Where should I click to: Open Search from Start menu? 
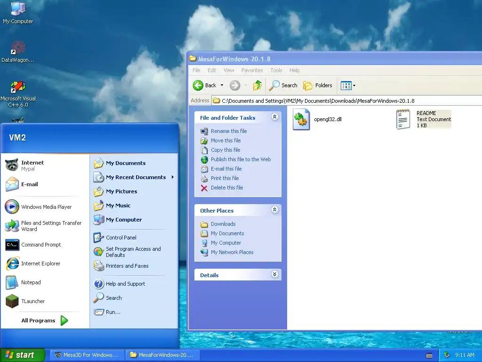coord(108,298)
